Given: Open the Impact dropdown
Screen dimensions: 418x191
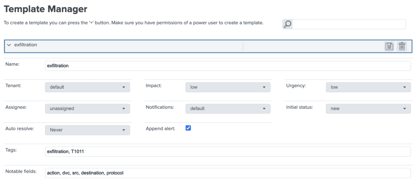Looking at the screenshot, I should tap(228, 87).
